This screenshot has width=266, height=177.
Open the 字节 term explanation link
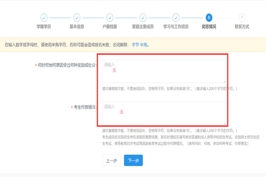point(135,45)
